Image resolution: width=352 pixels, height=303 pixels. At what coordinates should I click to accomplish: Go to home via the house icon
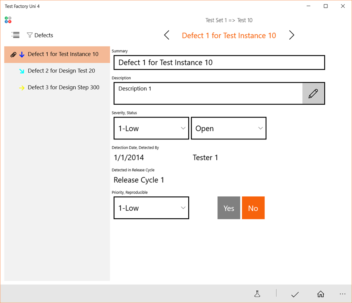pyautogui.click(x=320, y=294)
